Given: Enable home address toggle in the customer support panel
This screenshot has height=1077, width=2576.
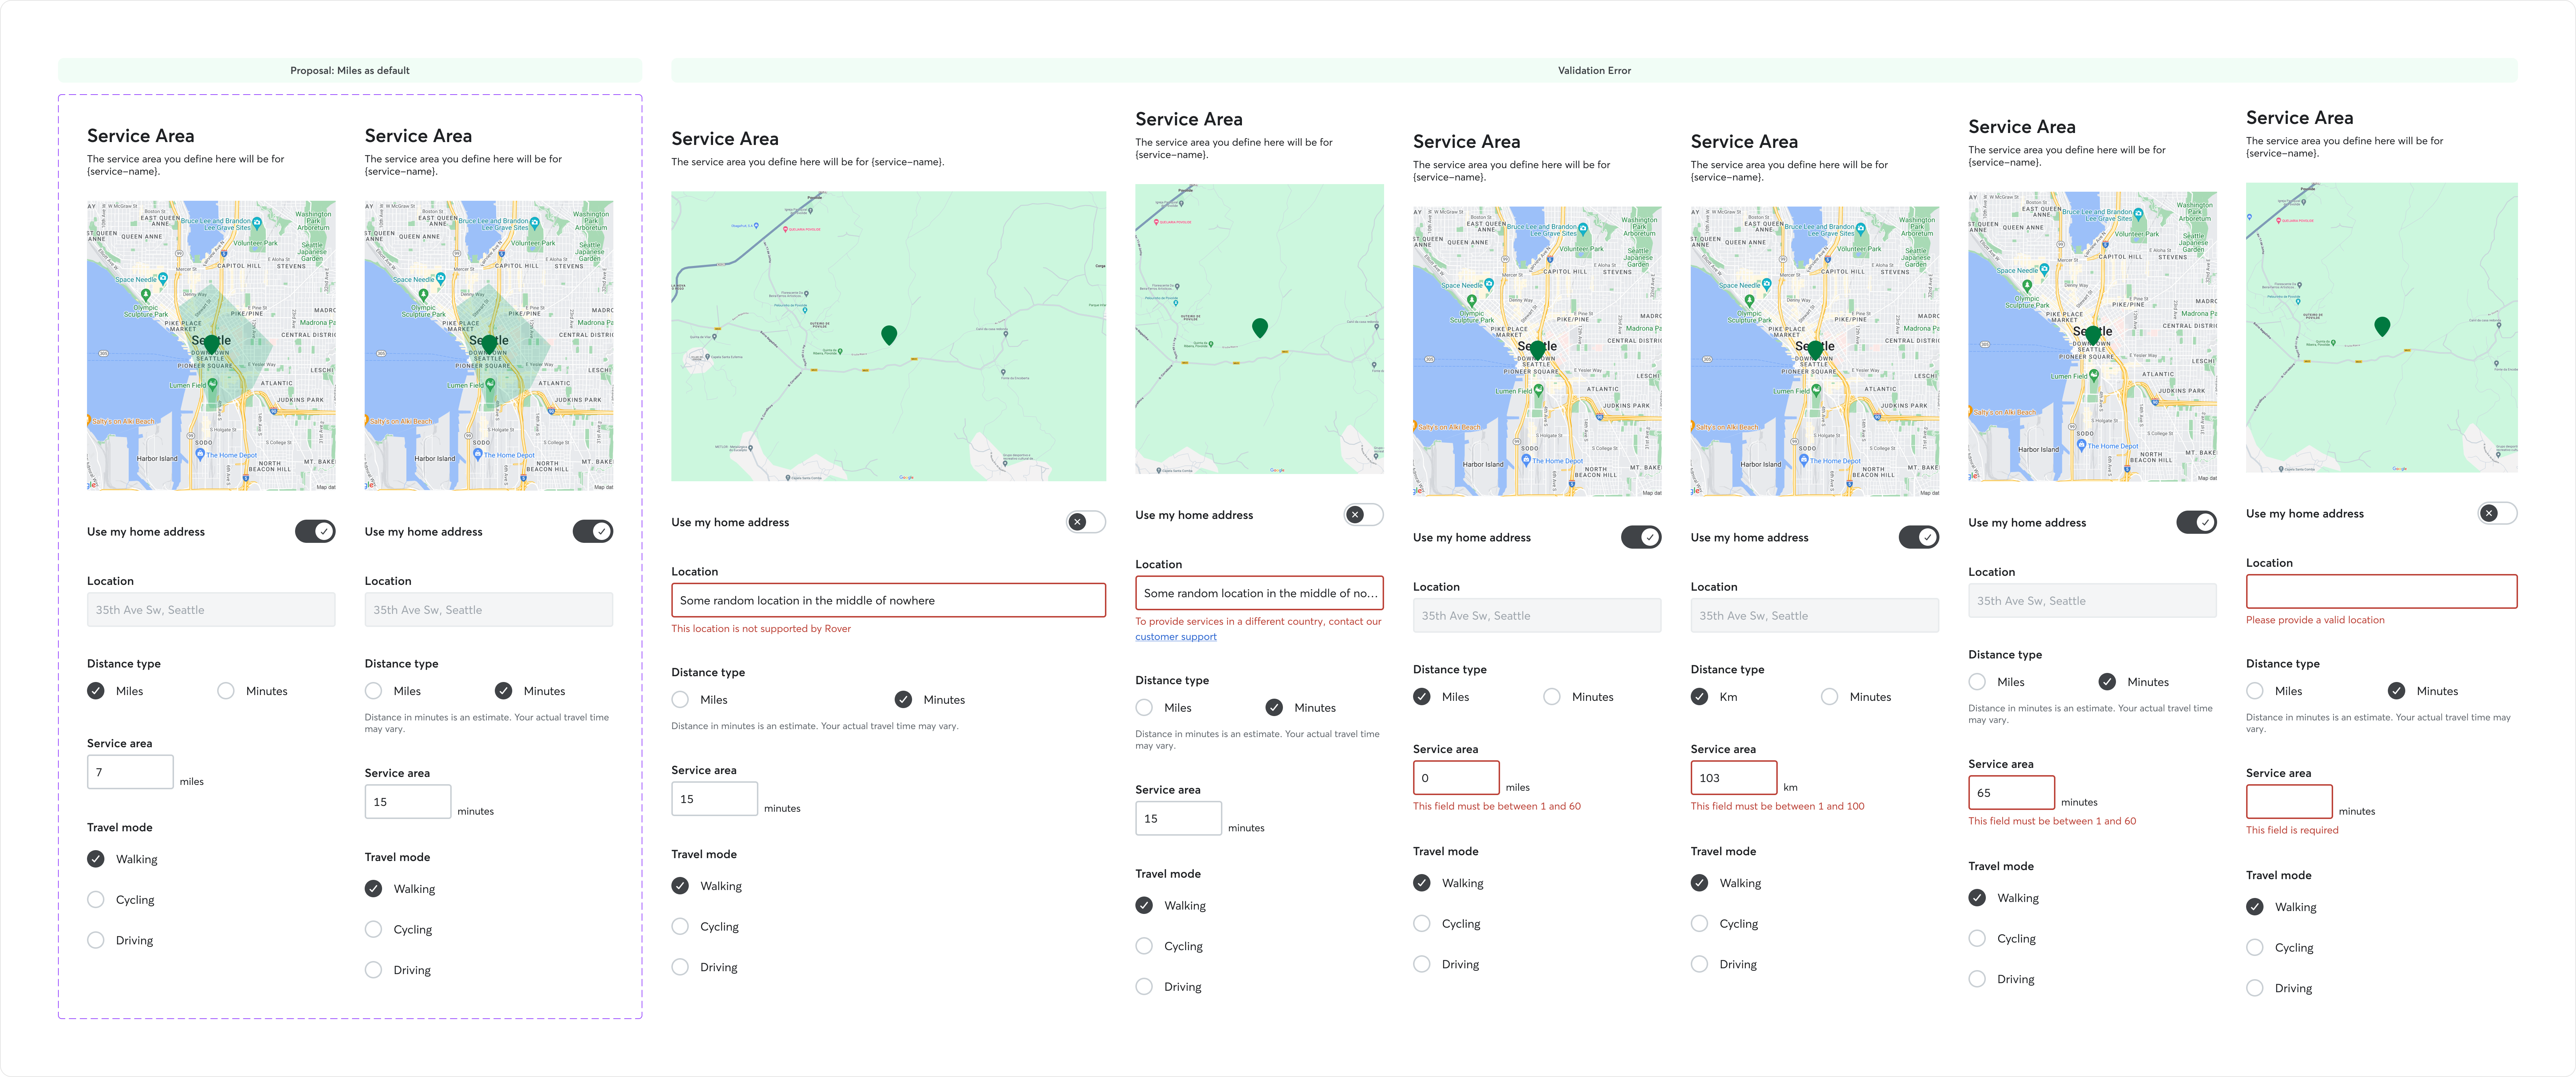Looking at the screenshot, I should (1364, 515).
